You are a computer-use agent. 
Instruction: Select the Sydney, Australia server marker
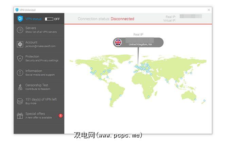195,99
